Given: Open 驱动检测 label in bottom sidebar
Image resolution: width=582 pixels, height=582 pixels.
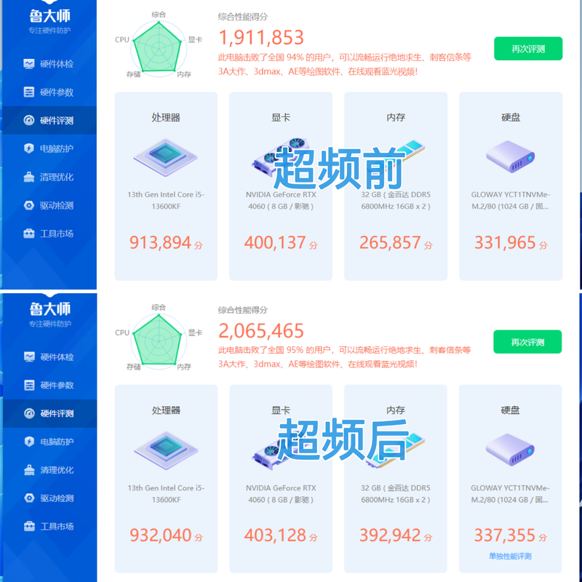Looking at the screenshot, I should (57, 498).
